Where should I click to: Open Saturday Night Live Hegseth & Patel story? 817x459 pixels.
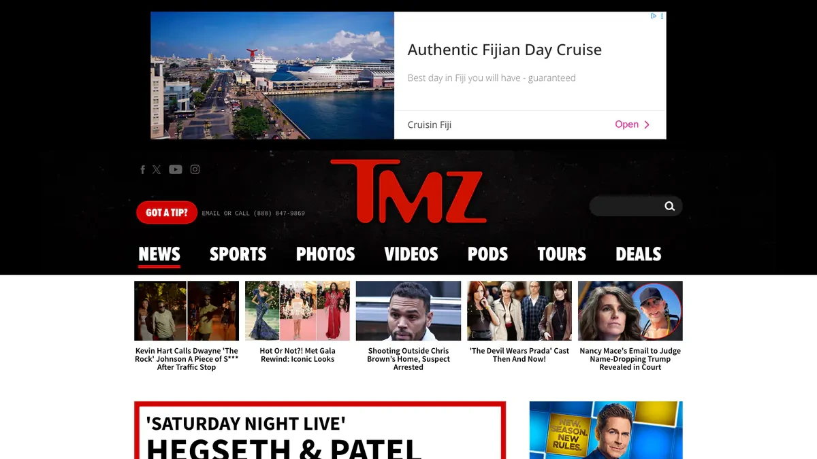(x=320, y=431)
